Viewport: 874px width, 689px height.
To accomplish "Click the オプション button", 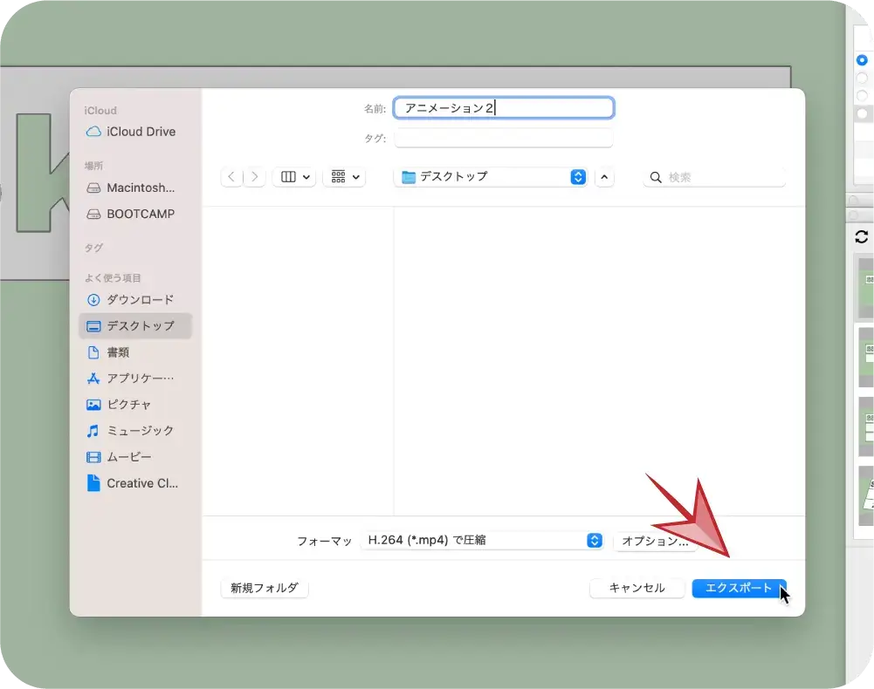I will 655,541.
